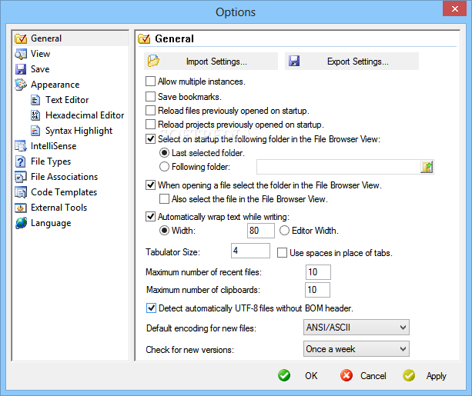Select the Following folder radio button

click(164, 167)
